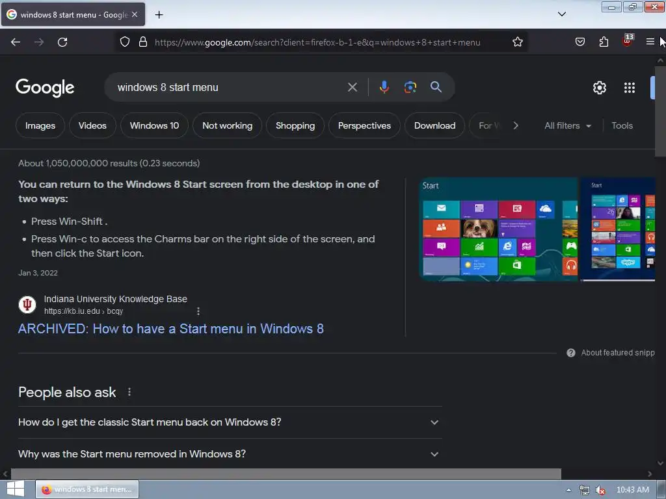Select the Shopping filter chip
The image size is (666, 499).
(x=295, y=125)
